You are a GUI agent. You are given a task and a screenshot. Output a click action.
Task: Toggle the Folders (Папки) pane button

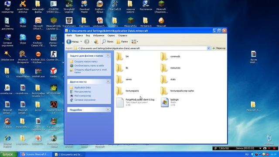point(122,41)
